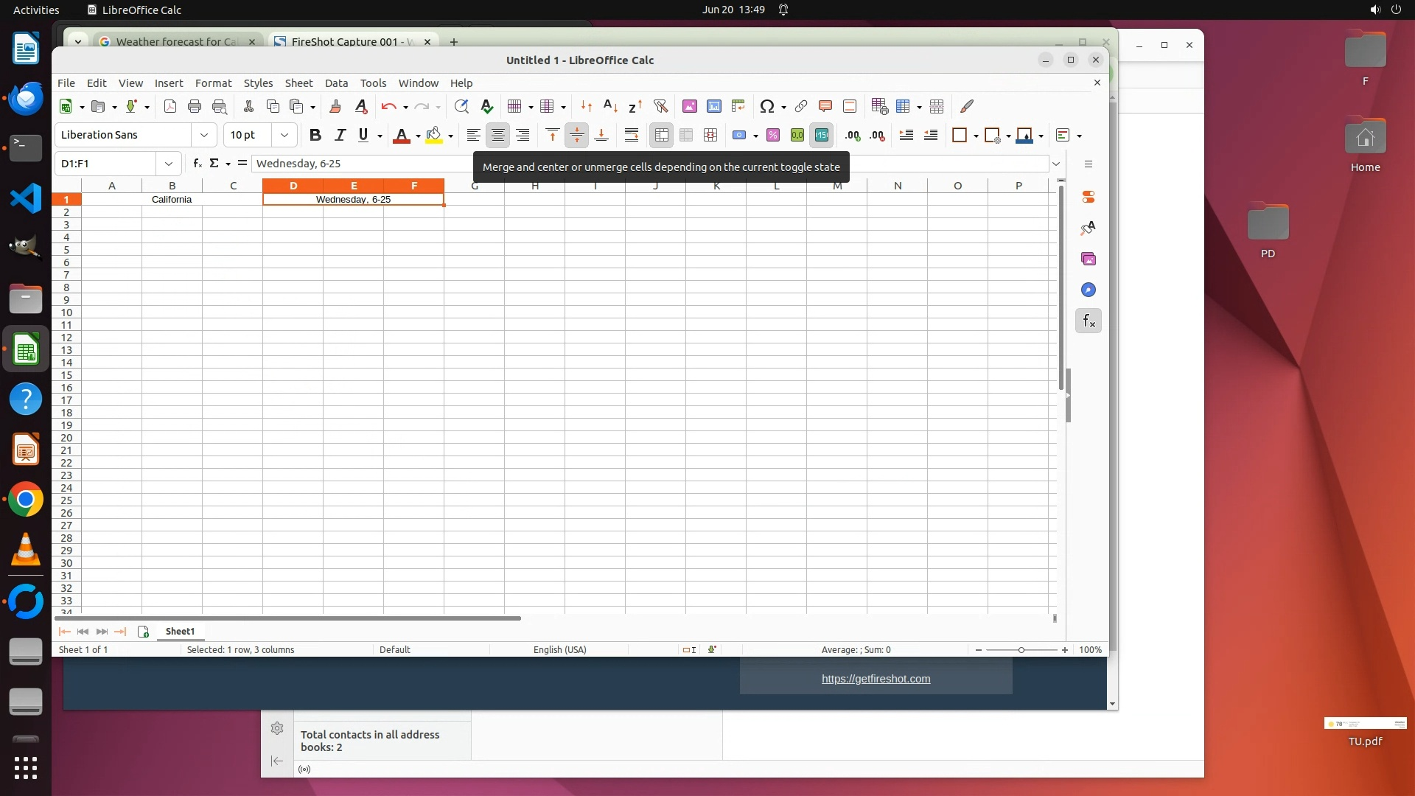Click the Sort Ascending icon
1415x796 pixels.
pos(610,106)
